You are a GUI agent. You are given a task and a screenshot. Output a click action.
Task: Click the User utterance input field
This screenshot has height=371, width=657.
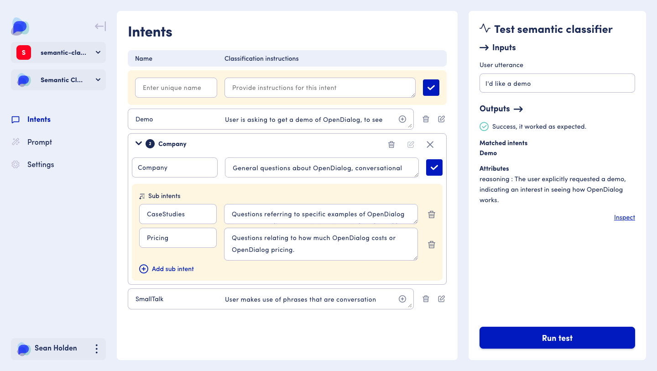pyautogui.click(x=557, y=83)
